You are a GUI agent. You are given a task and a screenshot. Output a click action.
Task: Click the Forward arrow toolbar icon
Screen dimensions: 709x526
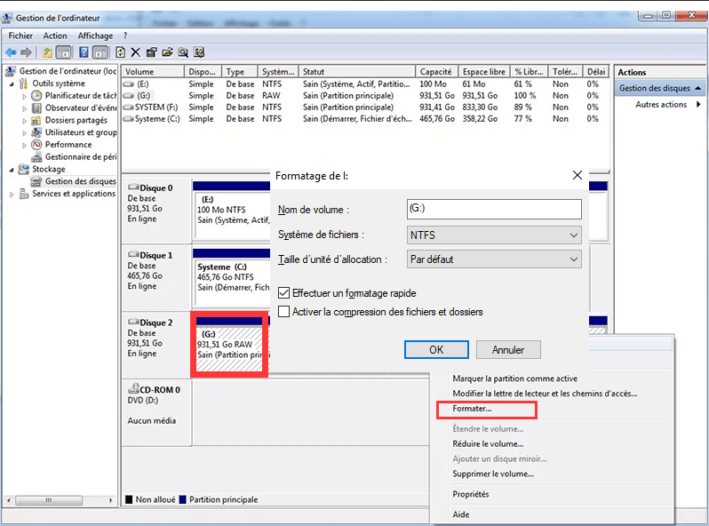pyautogui.click(x=27, y=52)
